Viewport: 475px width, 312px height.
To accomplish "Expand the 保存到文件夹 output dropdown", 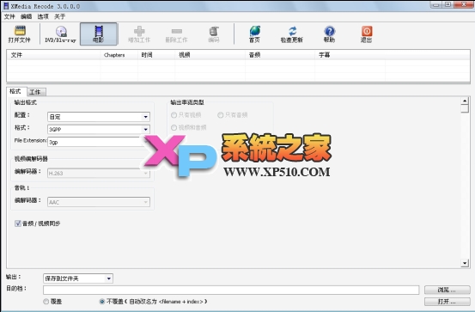I will coord(108,278).
